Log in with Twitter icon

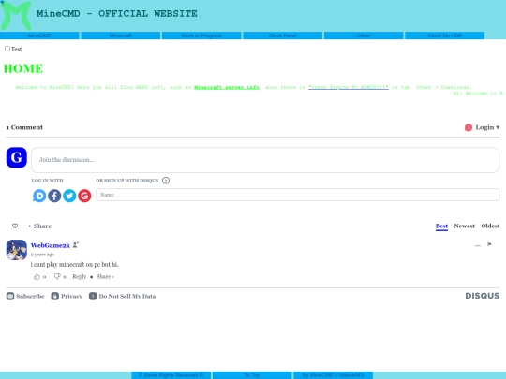tap(69, 196)
